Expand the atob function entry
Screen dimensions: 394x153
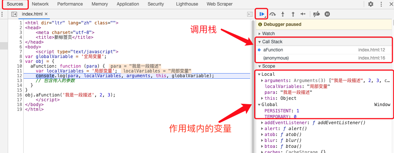pyautogui.click(x=262, y=135)
